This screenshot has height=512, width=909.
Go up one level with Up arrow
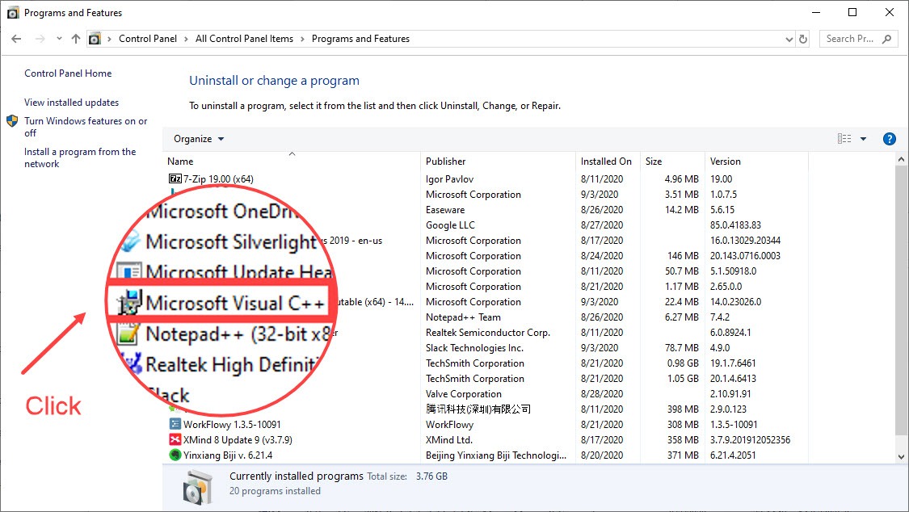tap(76, 39)
